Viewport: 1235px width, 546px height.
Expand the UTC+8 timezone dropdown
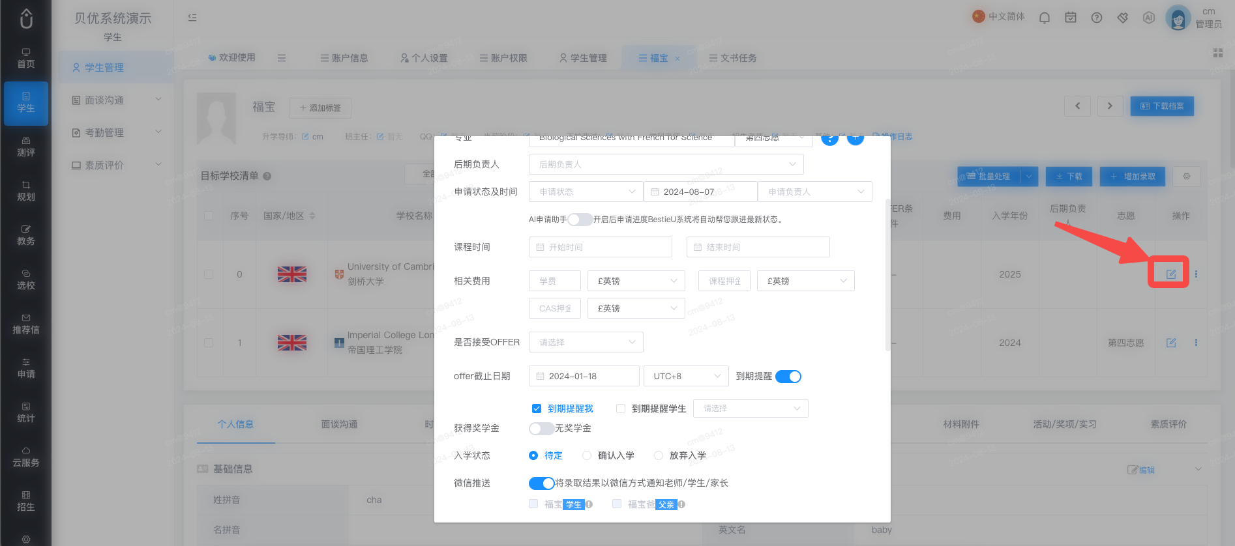[x=687, y=376]
